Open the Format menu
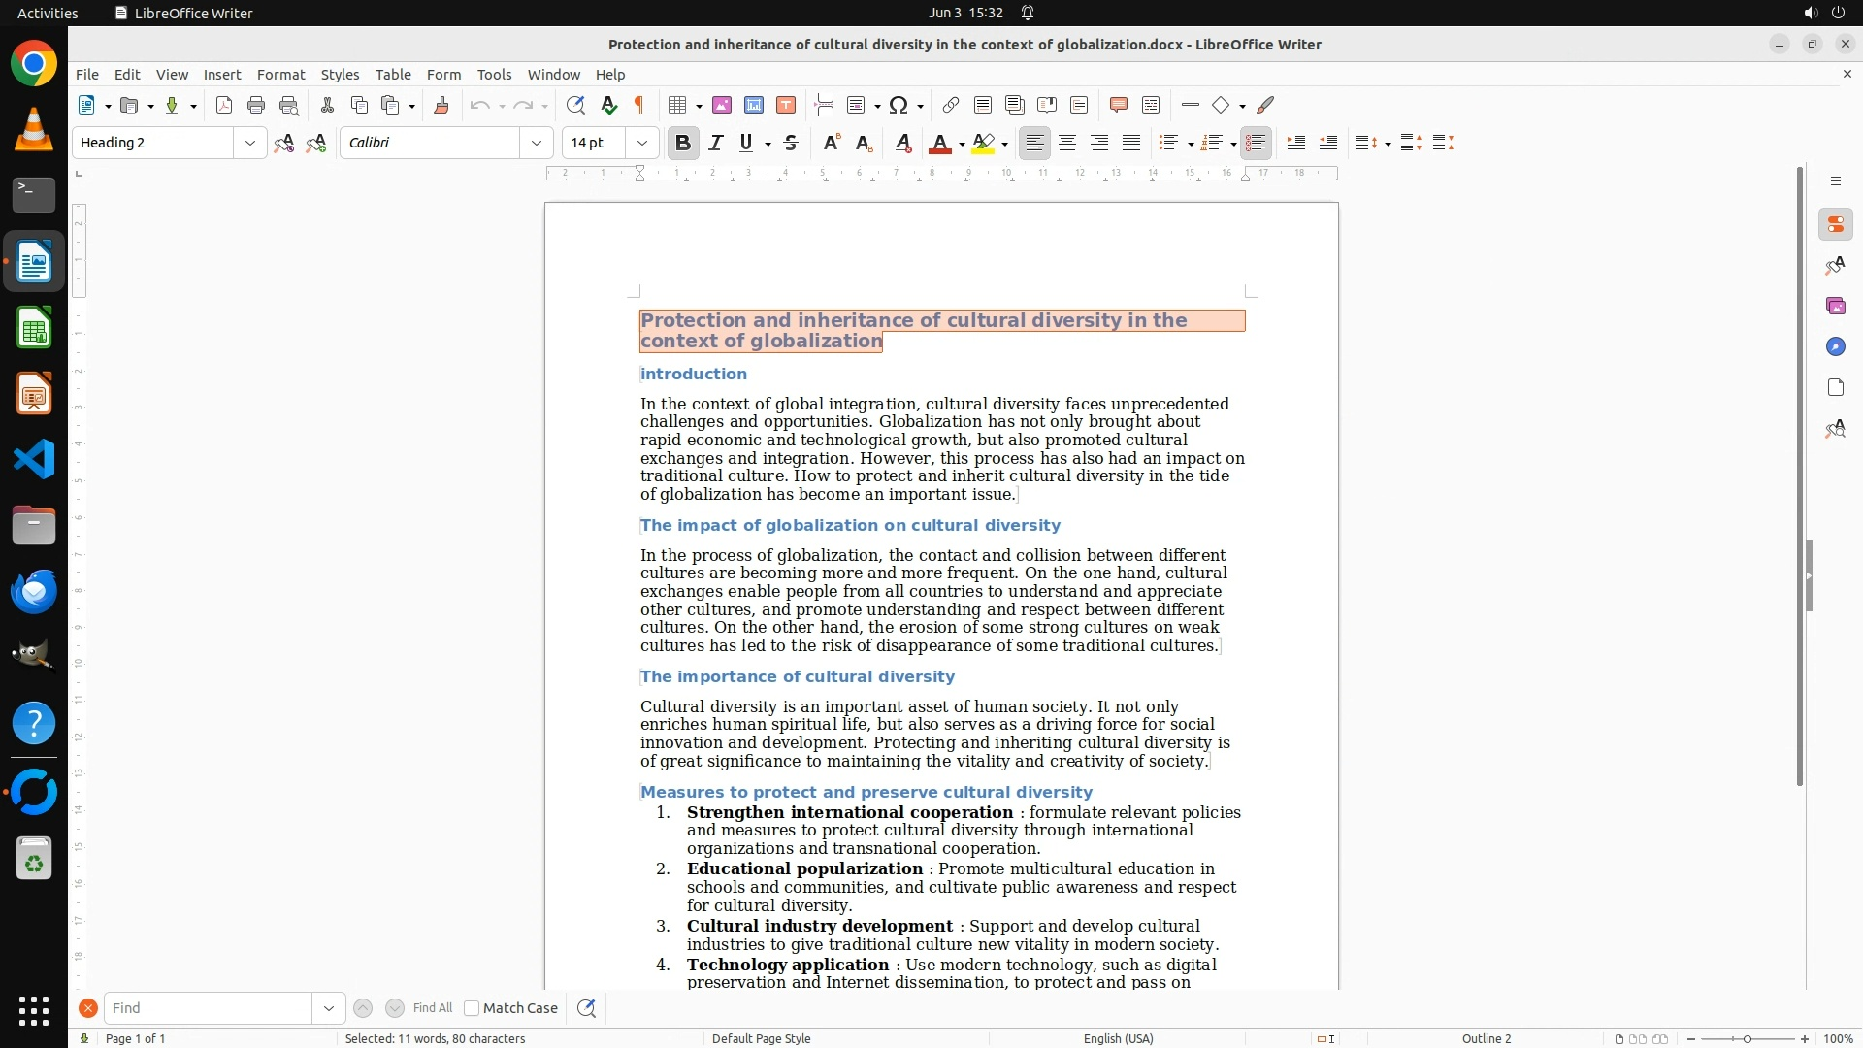 [280, 74]
